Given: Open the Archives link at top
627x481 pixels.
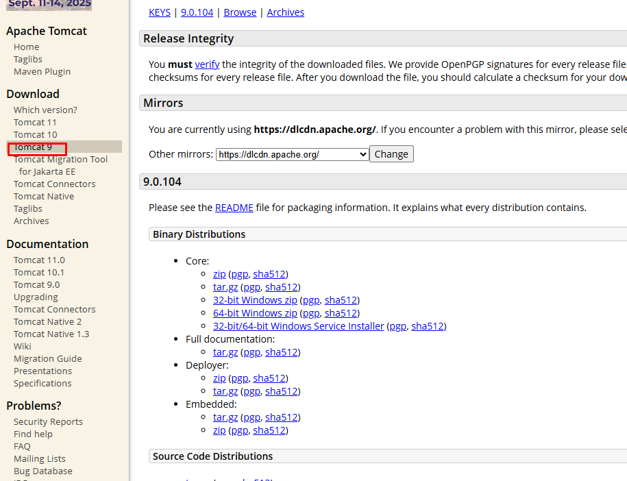Looking at the screenshot, I should click(286, 12).
